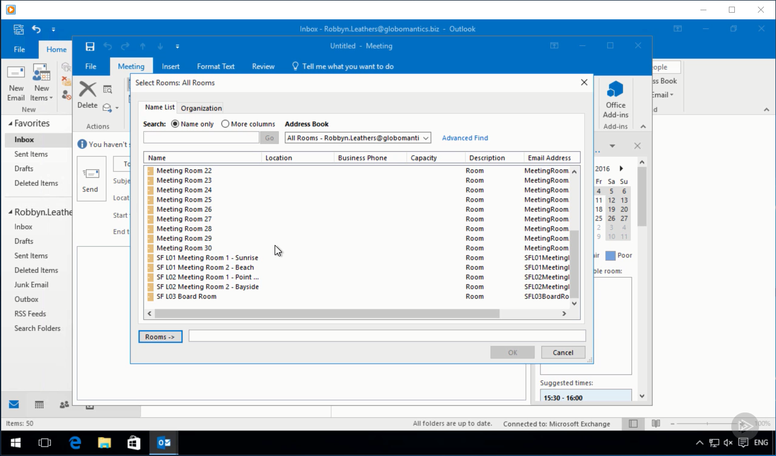Select SF L03 Board Room row
Image resolution: width=776 pixels, height=456 pixels.
click(x=357, y=296)
